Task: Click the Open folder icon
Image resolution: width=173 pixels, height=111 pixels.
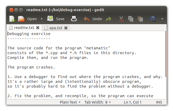Action: coord(21,19)
